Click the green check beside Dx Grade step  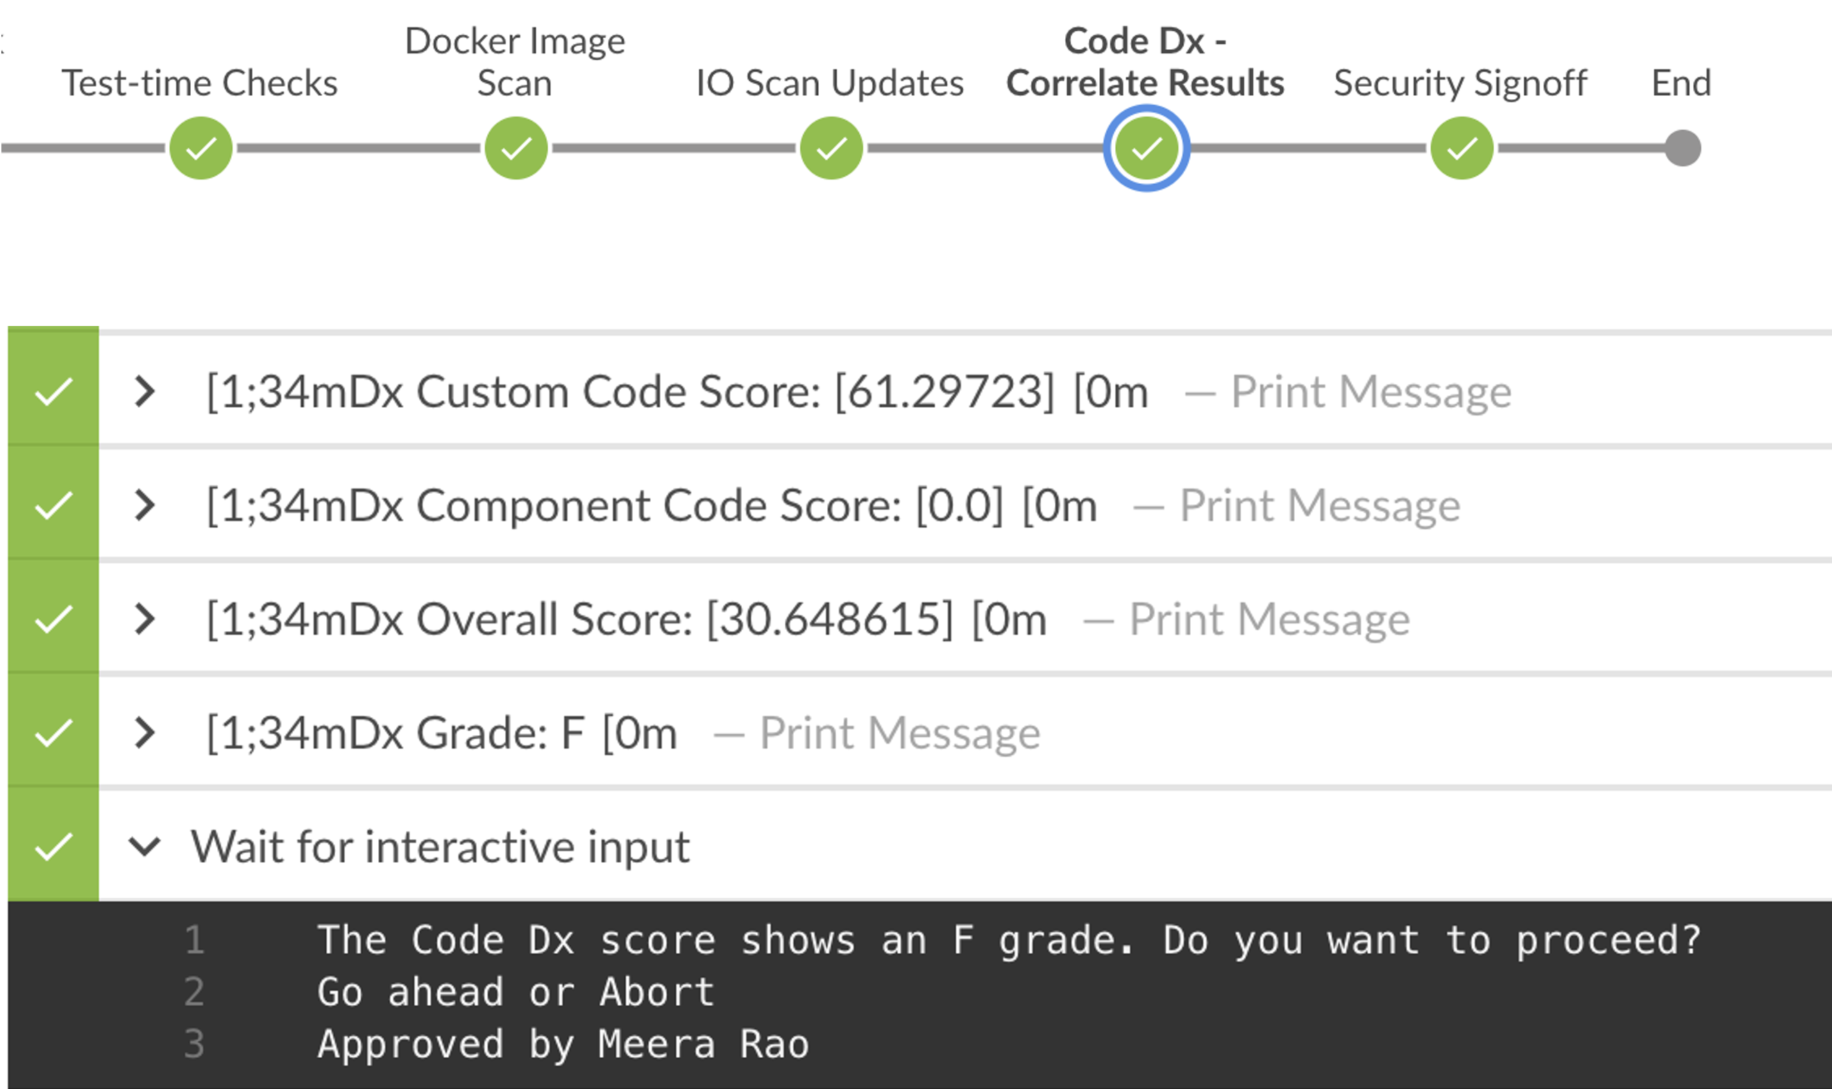(x=53, y=732)
